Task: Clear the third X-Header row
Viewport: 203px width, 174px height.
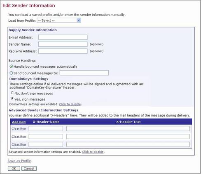Action: tap(19, 144)
